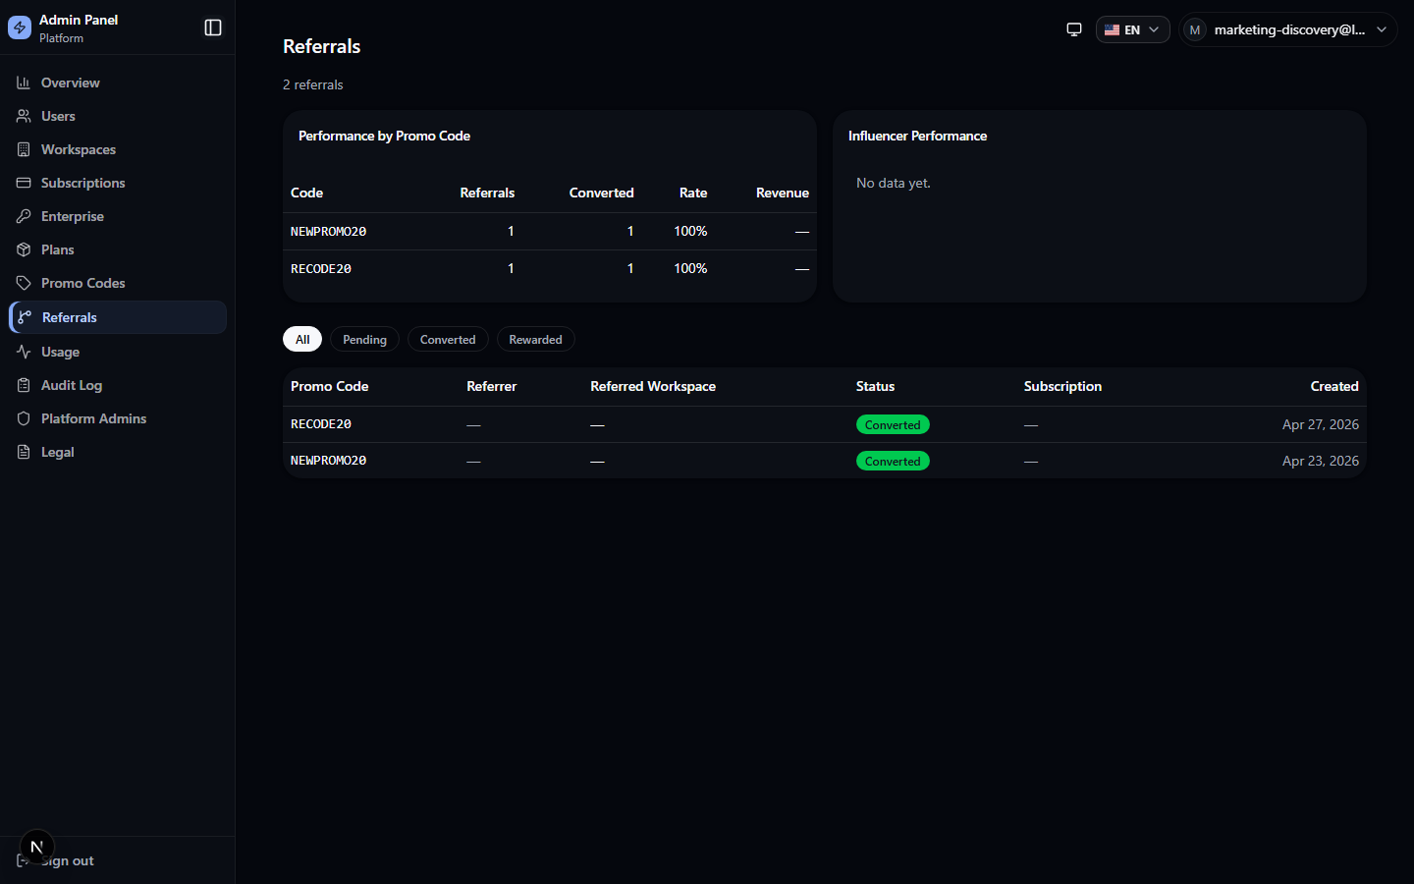This screenshot has width=1414, height=884.
Task: Select Referrals in the sidebar
Action: [118, 317]
